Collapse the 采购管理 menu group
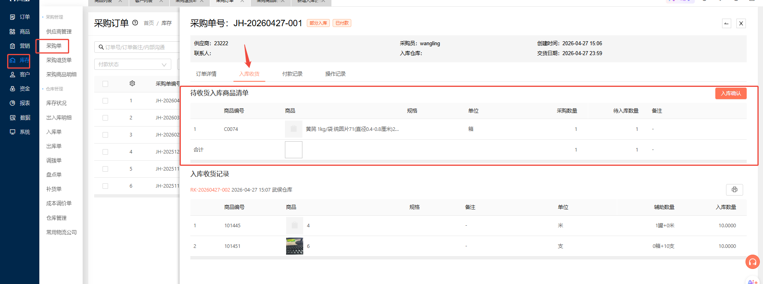The image size is (763, 284). pos(53,17)
